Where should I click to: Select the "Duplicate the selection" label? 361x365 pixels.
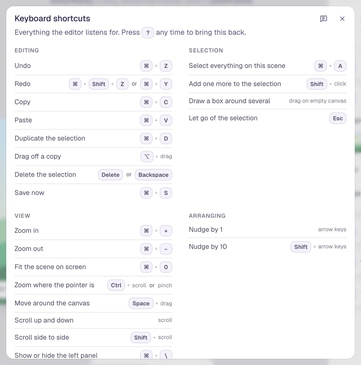[50, 138]
